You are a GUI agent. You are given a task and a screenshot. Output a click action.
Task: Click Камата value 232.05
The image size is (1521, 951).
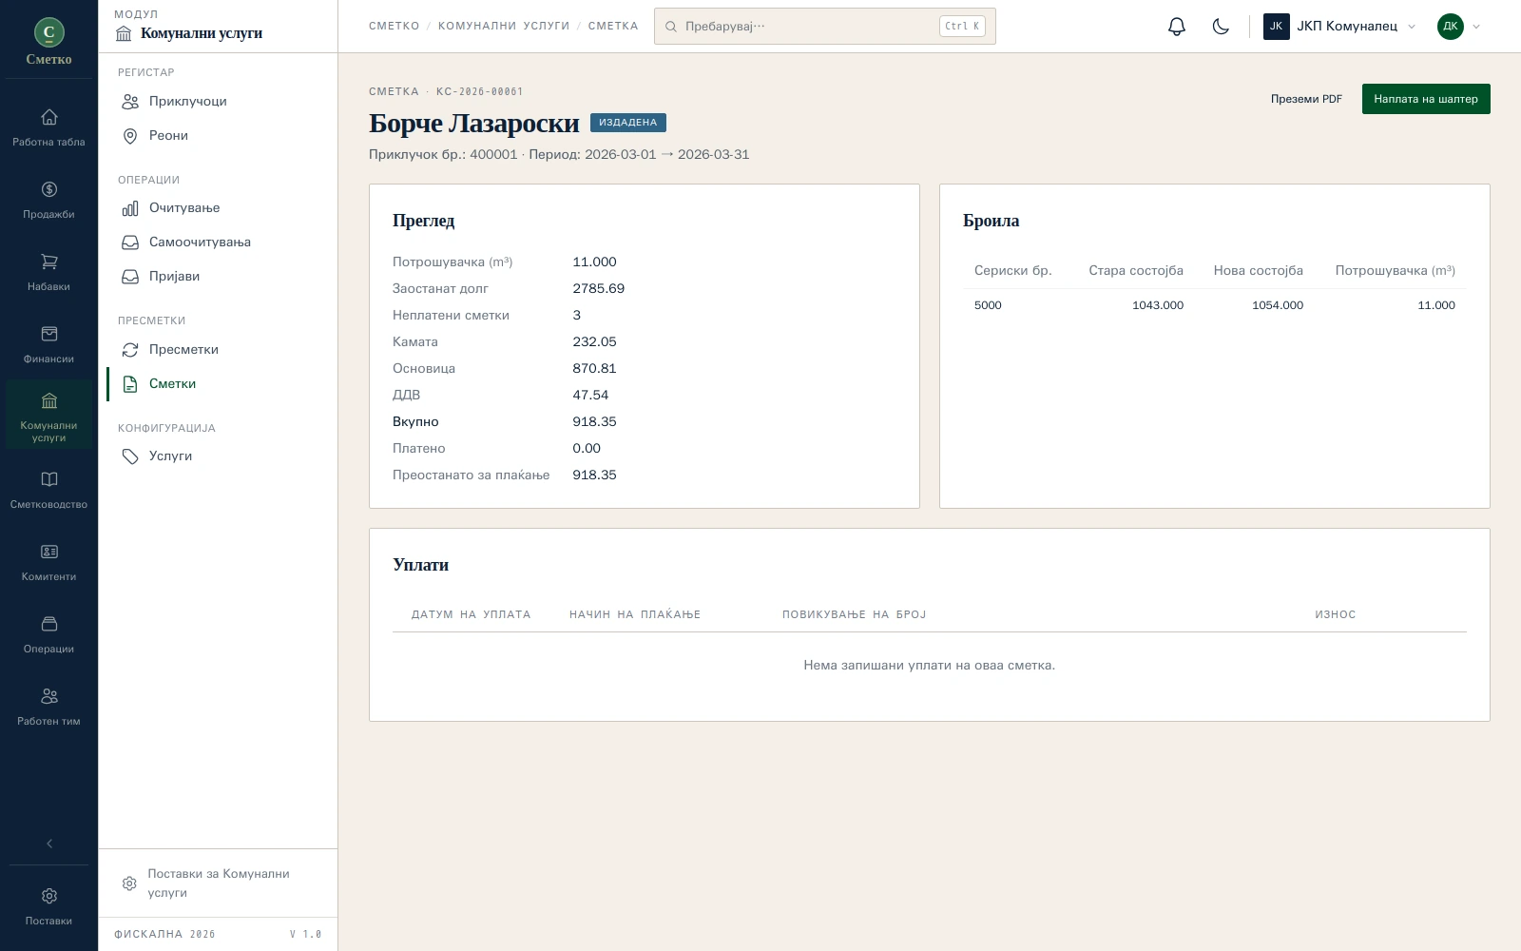coord(594,341)
